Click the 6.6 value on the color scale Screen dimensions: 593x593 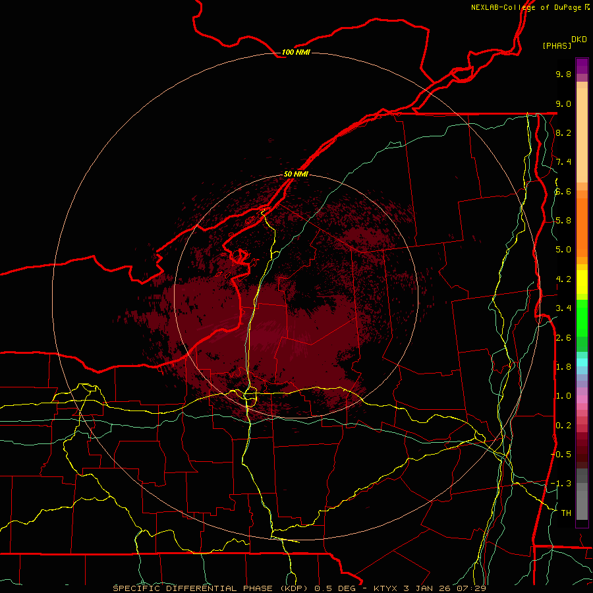coord(563,191)
